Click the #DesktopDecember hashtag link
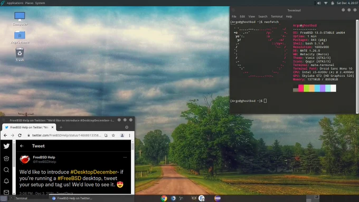The image size is (359, 202). point(93,172)
